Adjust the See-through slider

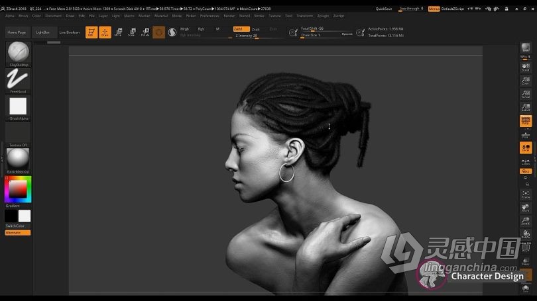[x=411, y=9]
